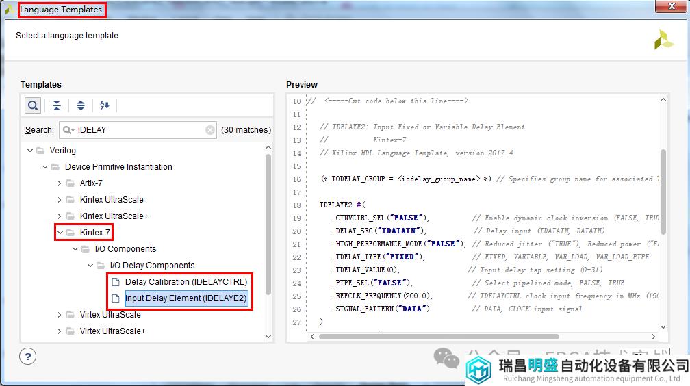The height and width of the screenshot is (386, 690).
Task: Collapse the Verilog tree node
Action: coord(30,151)
